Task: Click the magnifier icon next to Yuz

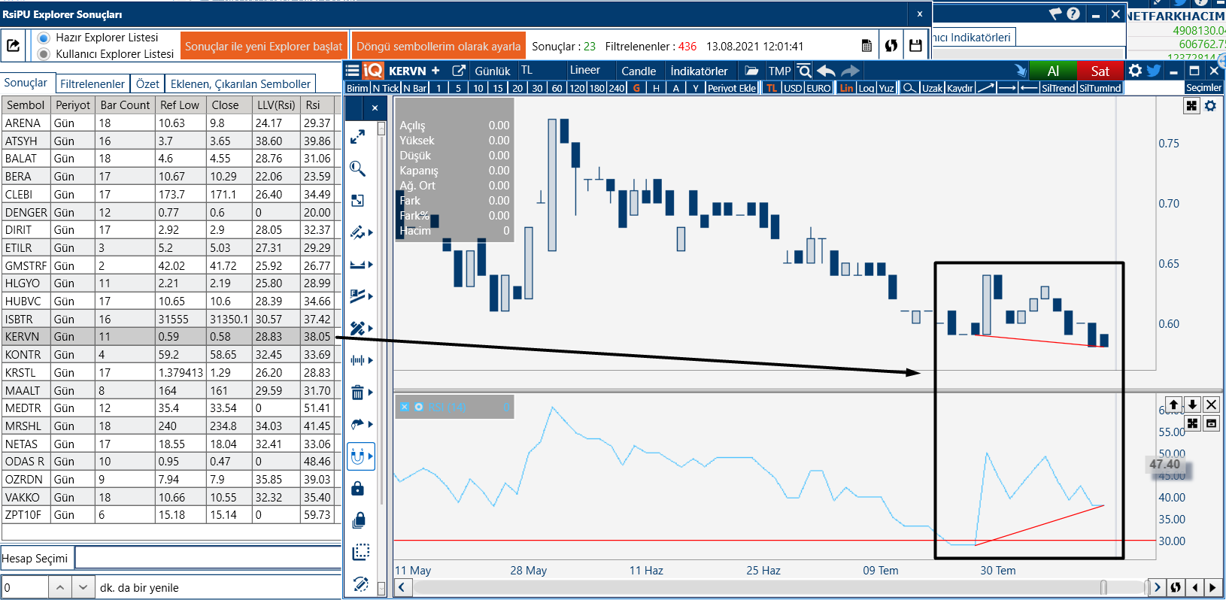Action: 909,88
